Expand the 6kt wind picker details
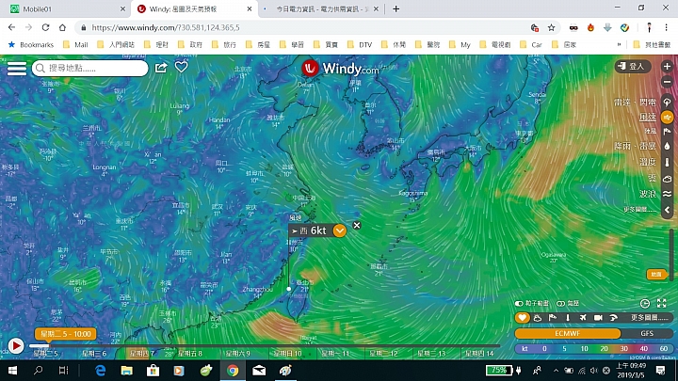Screen dimensions: 678x381 pos(340,230)
